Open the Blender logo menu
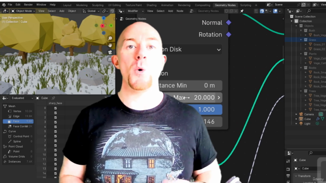This screenshot has width=326, height=183. [x=4, y=5]
